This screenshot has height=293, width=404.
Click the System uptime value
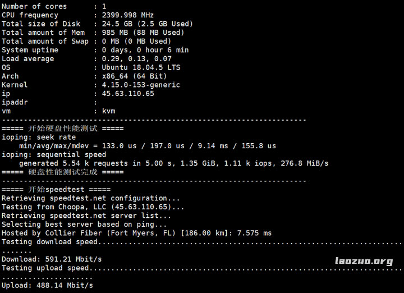coord(145,50)
